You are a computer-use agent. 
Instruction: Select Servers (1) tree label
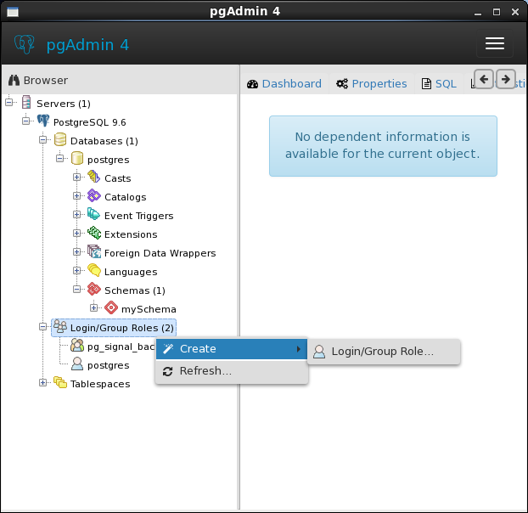(x=64, y=104)
